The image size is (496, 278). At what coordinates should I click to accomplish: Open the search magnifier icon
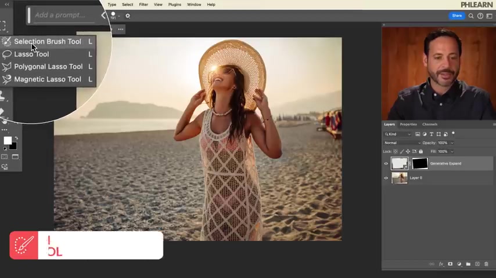pyautogui.click(x=471, y=16)
